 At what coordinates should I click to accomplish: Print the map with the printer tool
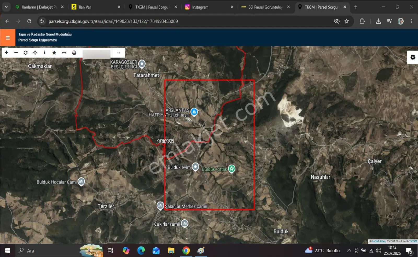74,52
